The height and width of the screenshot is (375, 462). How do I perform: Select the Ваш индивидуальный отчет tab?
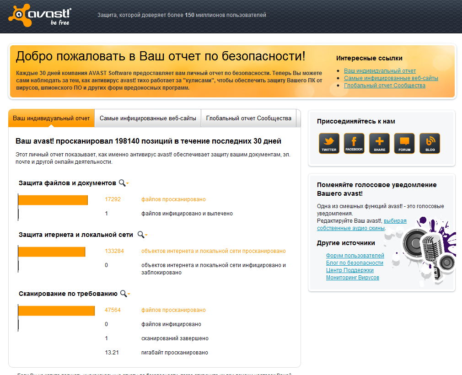[51, 118]
